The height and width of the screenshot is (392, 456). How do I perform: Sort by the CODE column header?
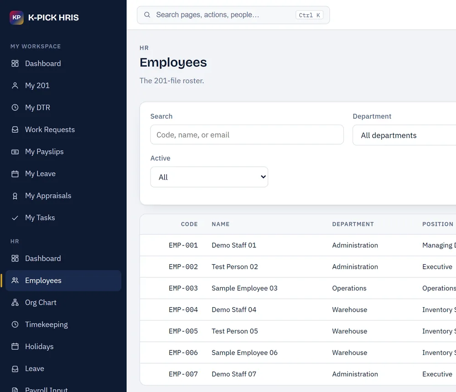pyautogui.click(x=189, y=224)
